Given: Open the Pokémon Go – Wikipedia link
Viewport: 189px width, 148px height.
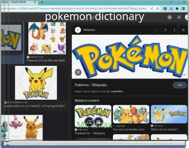Looking at the screenshot, I should pyautogui.click(x=90, y=133).
